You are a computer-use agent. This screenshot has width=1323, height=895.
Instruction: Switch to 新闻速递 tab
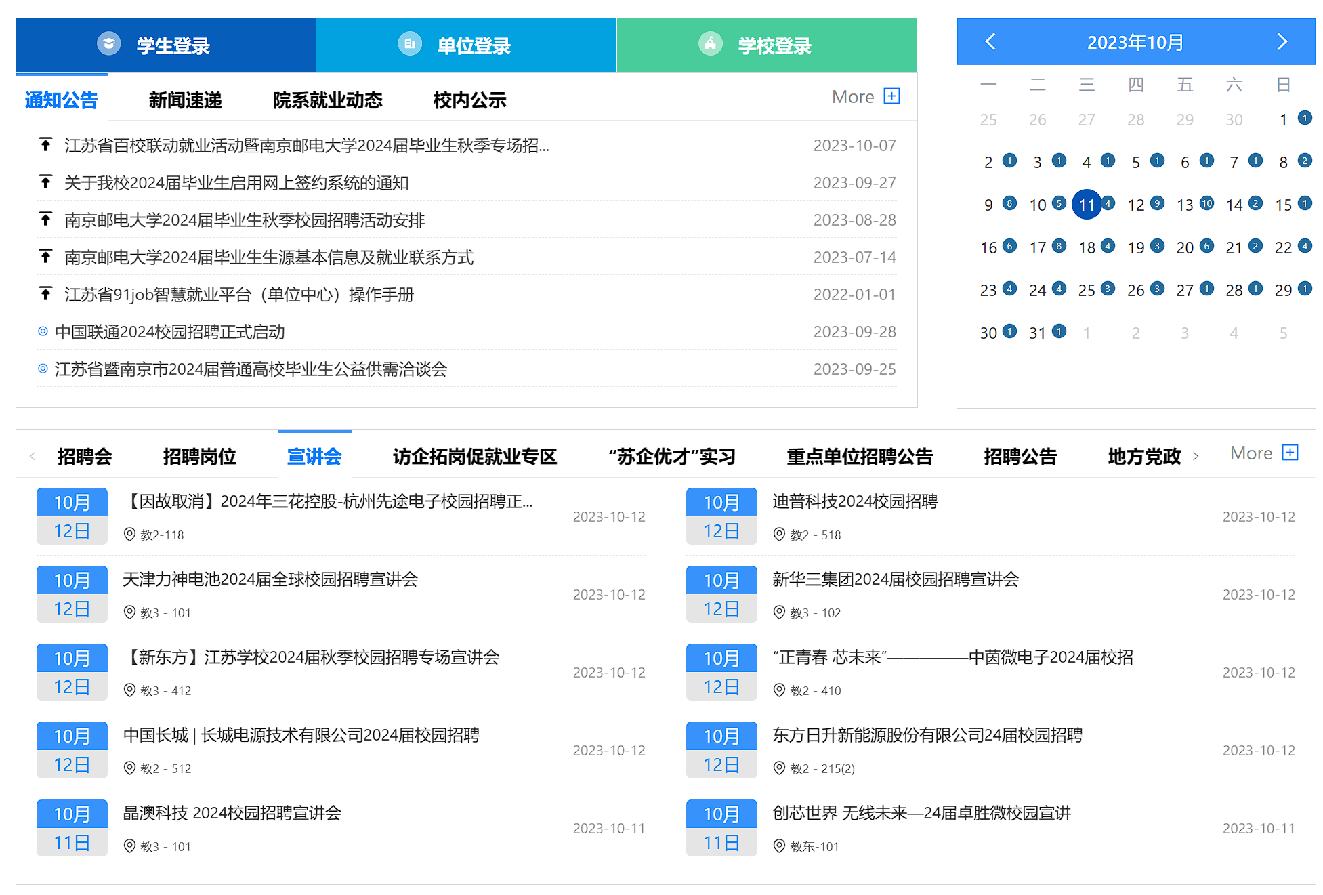tap(185, 100)
